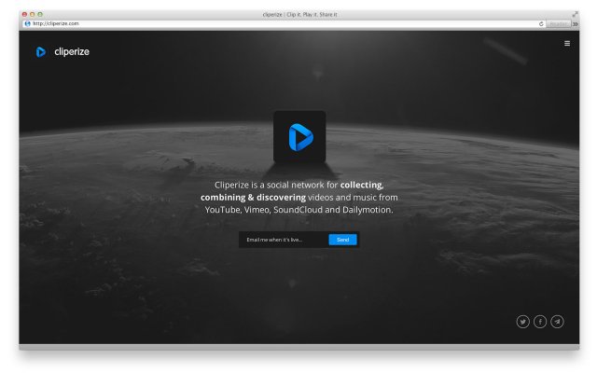Click the Reader button in the address bar
The height and width of the screenshot is (373, 597).
coord(558,23)
